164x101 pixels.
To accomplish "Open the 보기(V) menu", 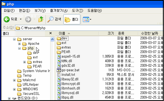I will [40, 10].
